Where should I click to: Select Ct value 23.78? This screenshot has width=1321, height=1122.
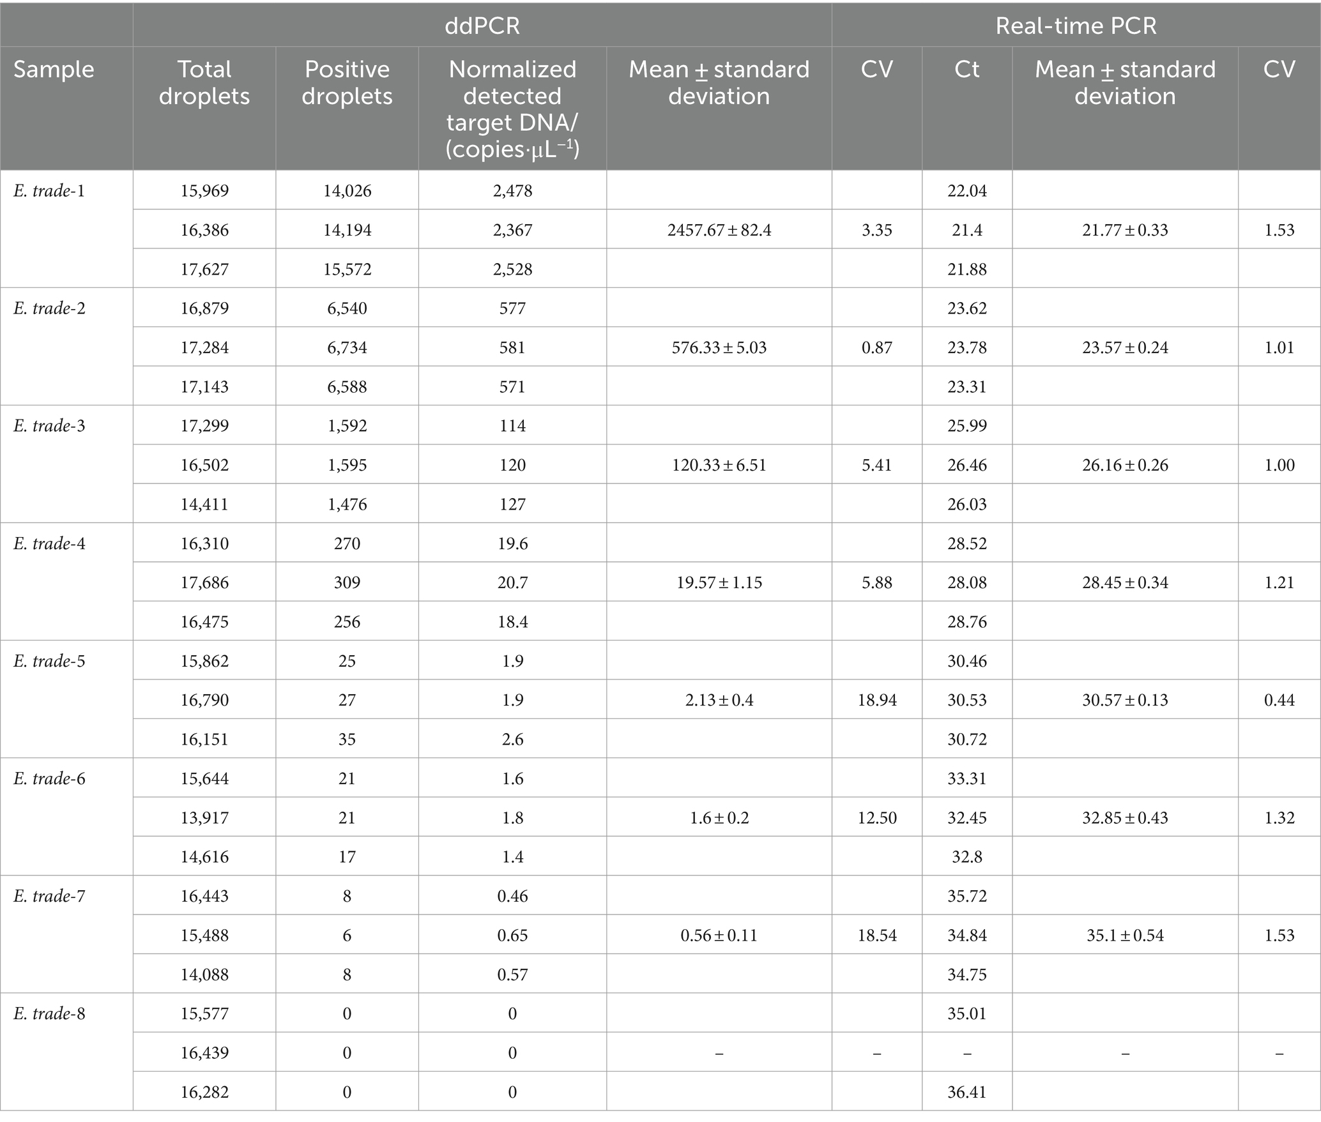click(x=967, y=347)
